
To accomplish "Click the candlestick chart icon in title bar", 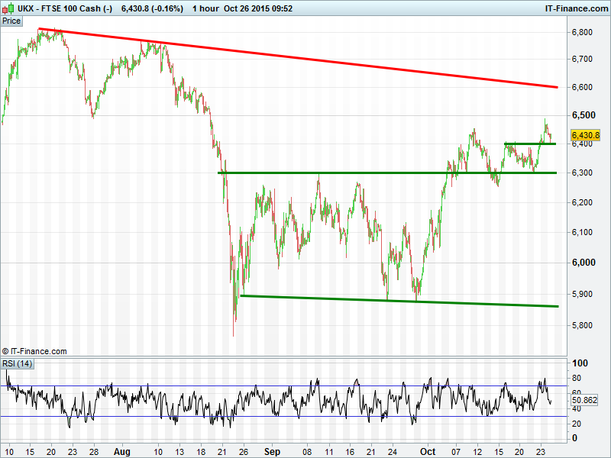I will point(8,8).
